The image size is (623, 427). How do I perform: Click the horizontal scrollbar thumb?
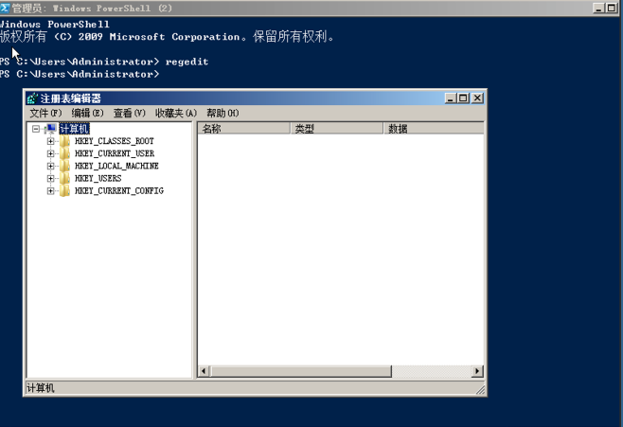point(301,371)
